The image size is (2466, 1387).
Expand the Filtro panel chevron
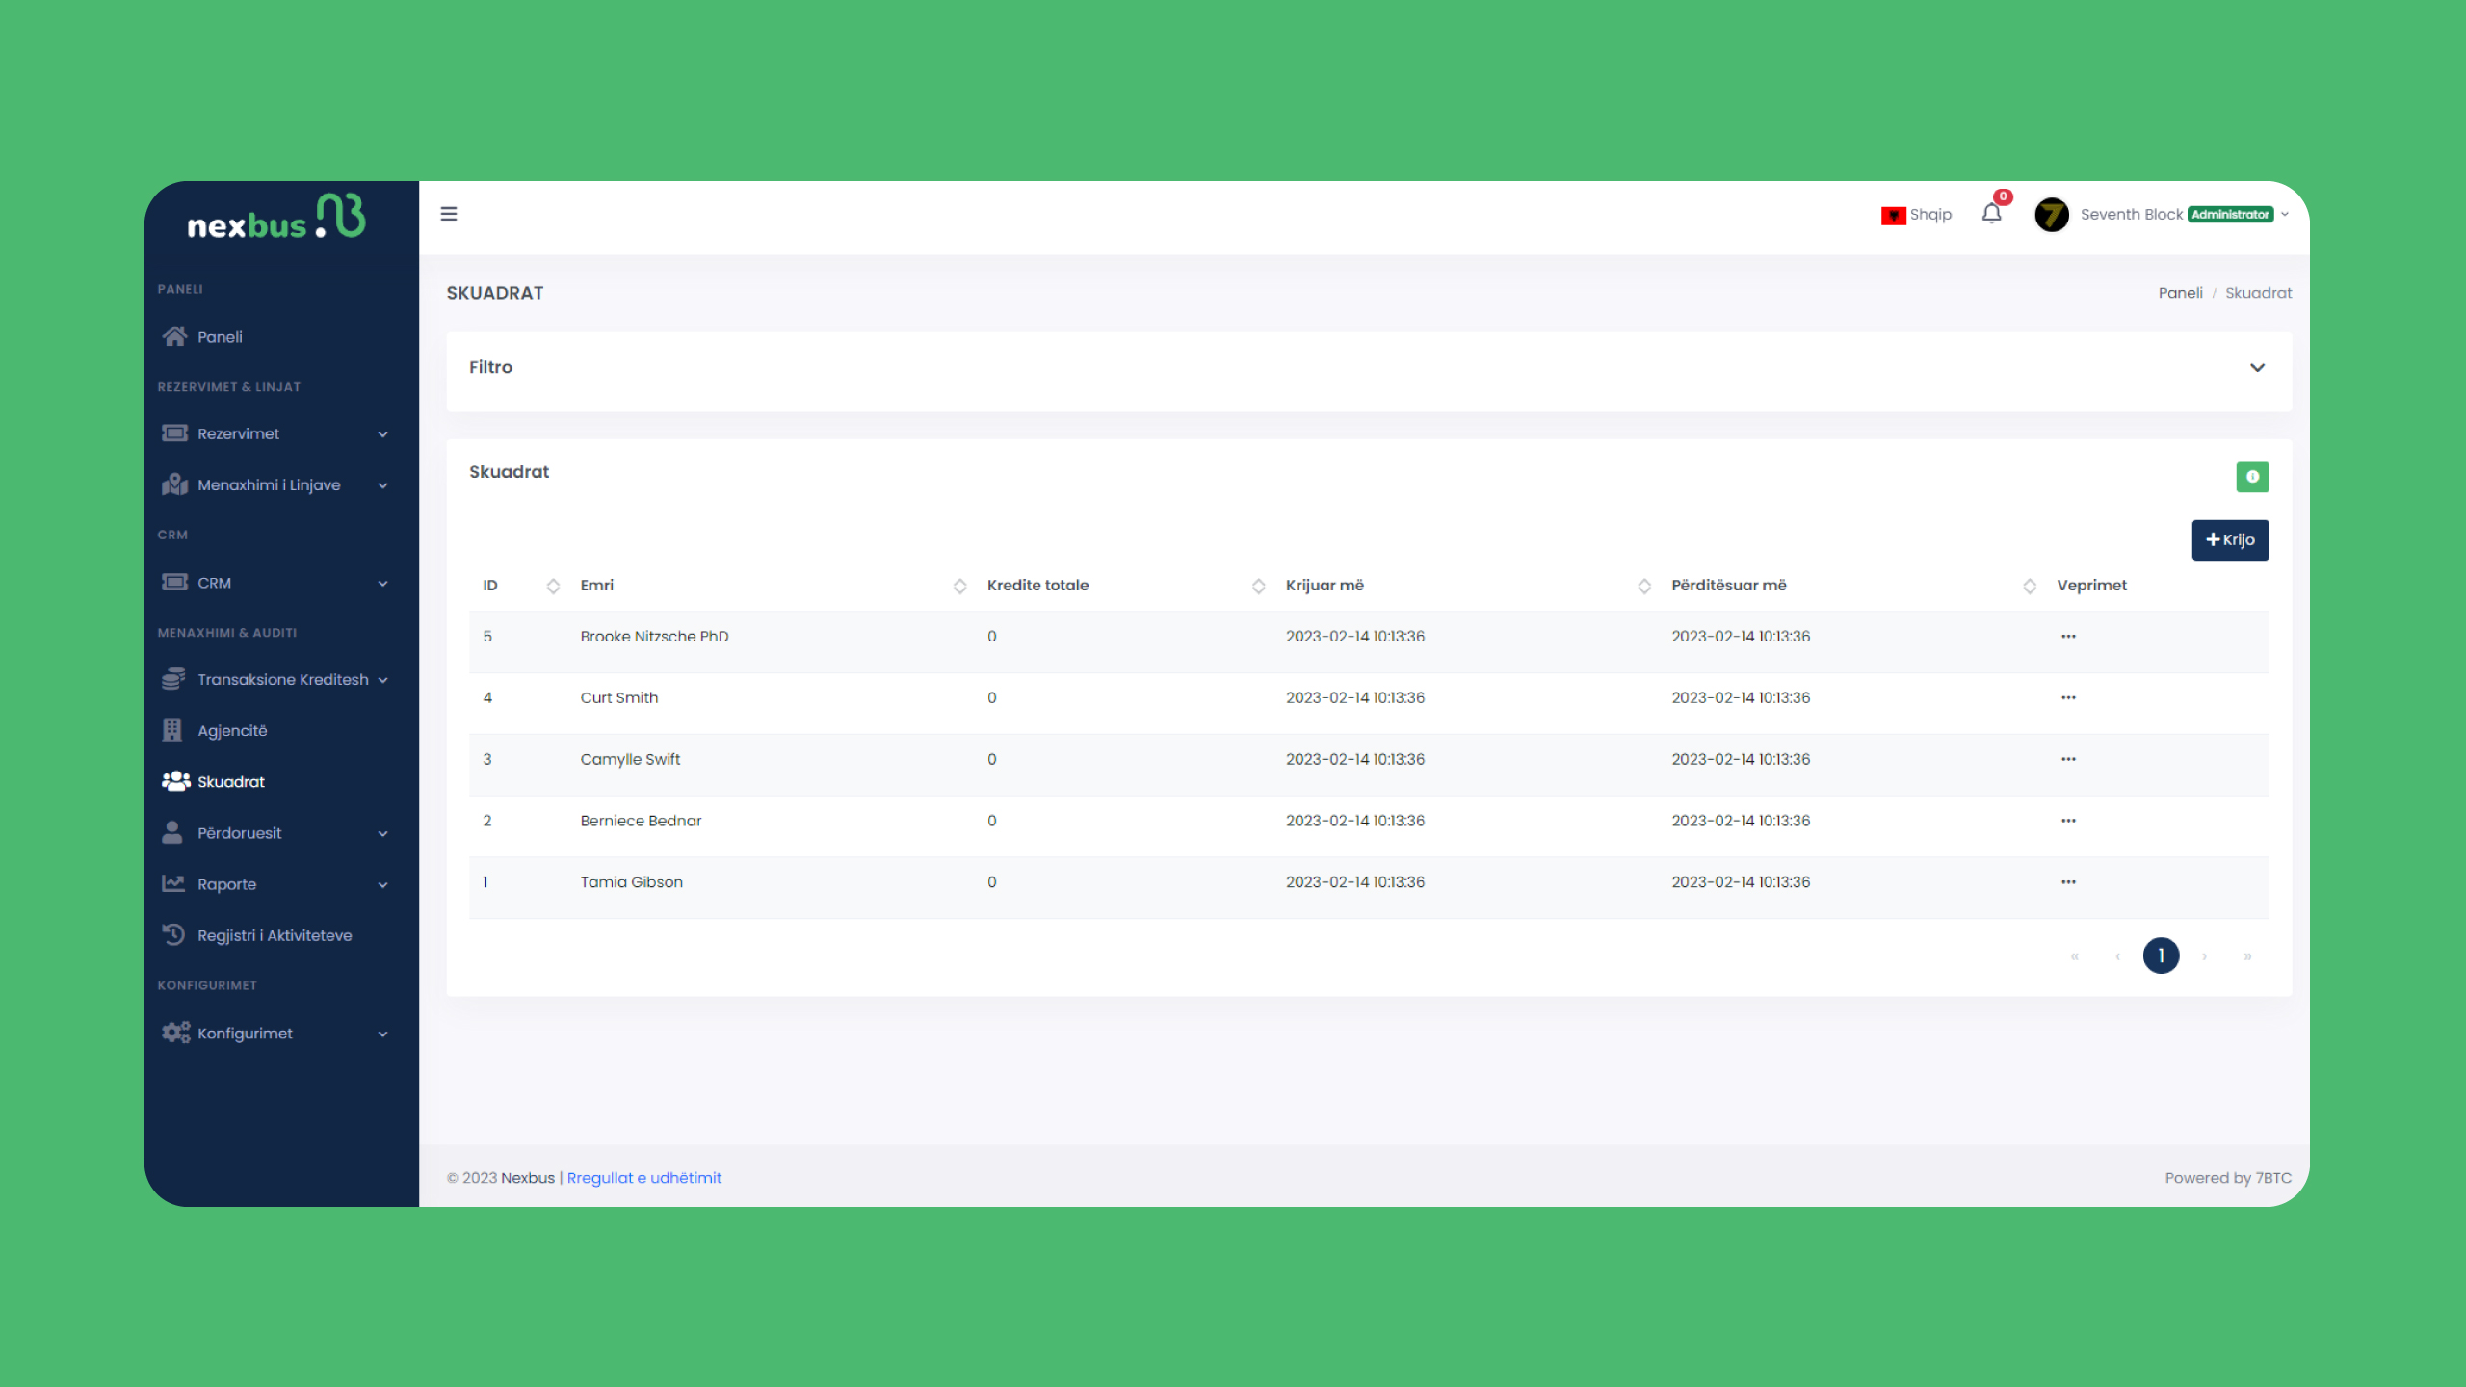2257,367
